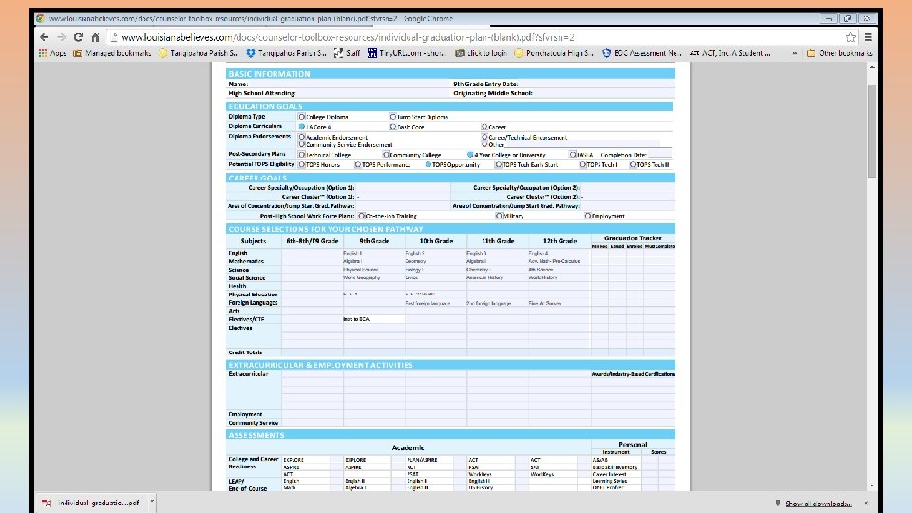Click the browser forward arrow

(61, 37)
